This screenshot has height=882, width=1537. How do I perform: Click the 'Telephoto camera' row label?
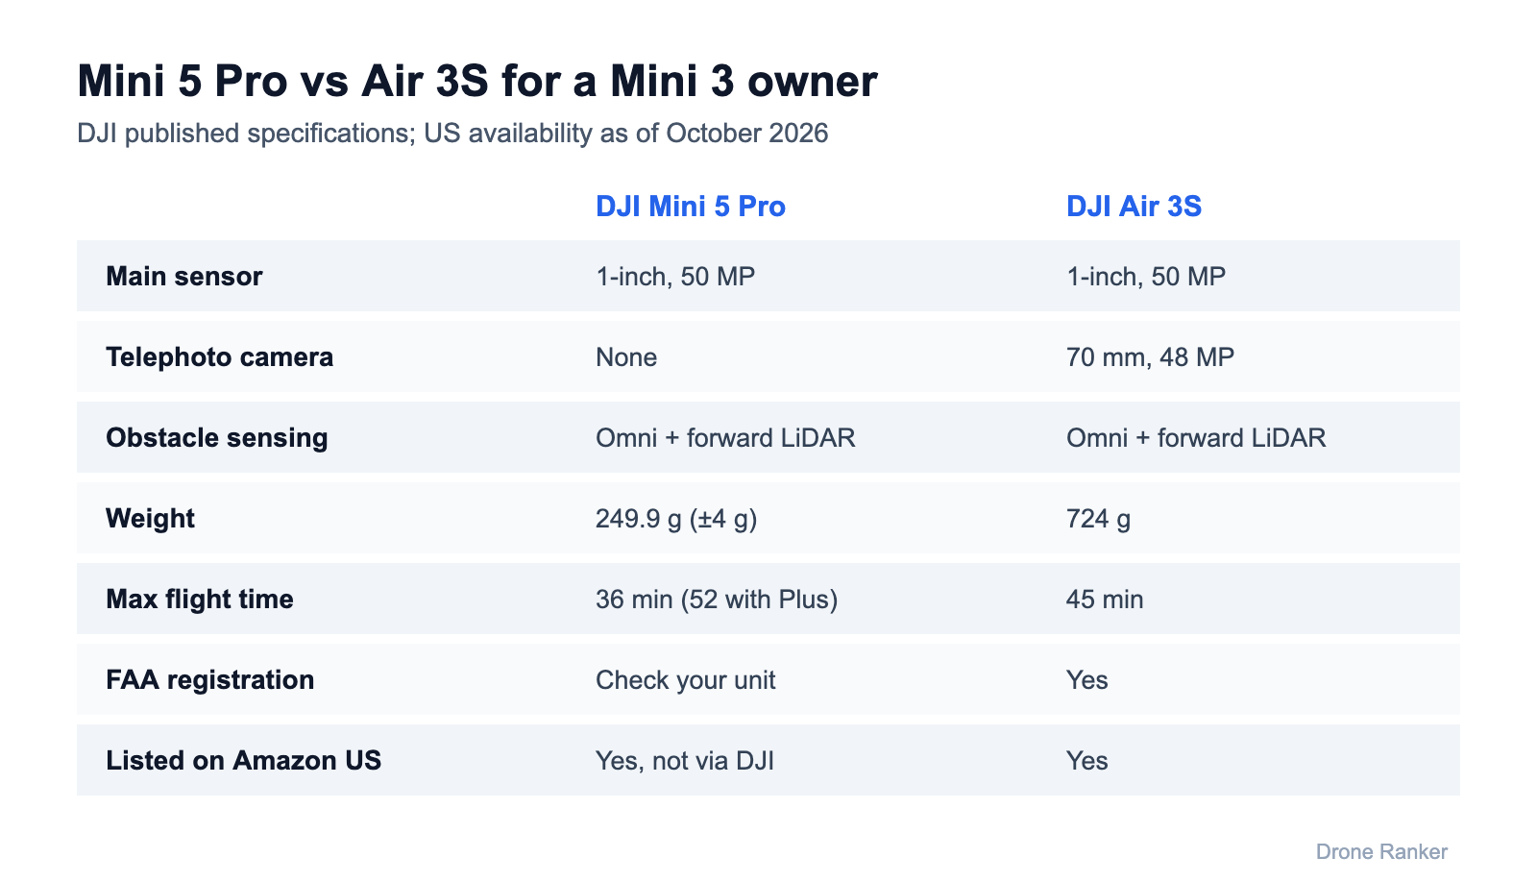(219, 357)
